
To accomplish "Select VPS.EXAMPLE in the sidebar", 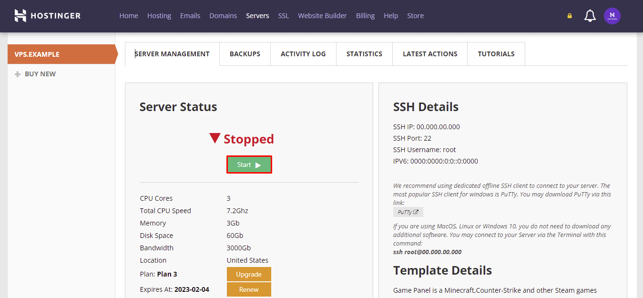I will point(36,54).
